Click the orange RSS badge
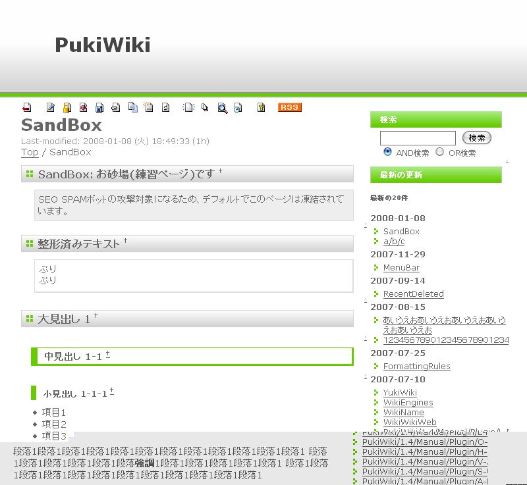Screen dimensions: 527x485 pos(289,107)
